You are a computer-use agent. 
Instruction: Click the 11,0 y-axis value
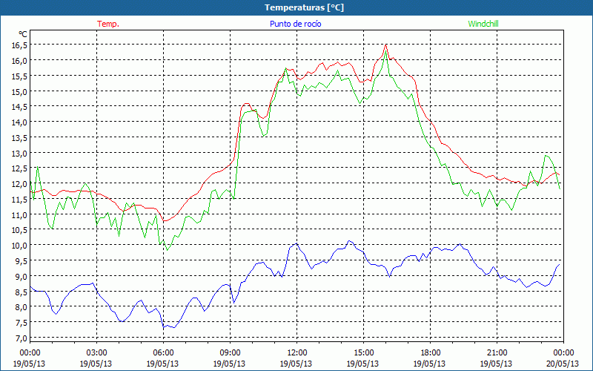(19, 214)
